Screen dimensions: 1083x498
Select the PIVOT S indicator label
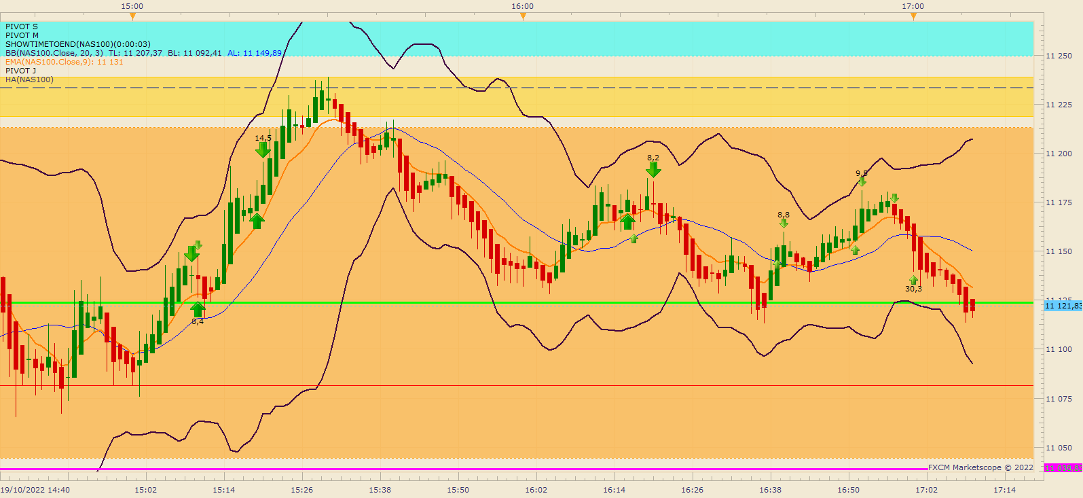tap(22, 26)
